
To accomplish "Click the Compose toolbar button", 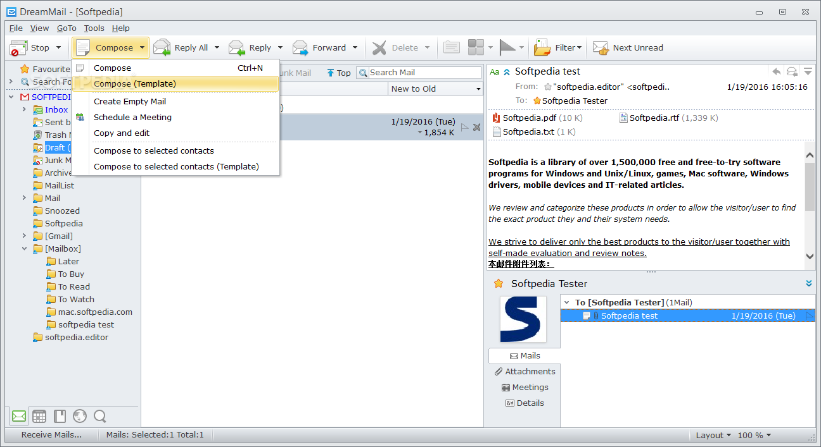I will 105,47.
